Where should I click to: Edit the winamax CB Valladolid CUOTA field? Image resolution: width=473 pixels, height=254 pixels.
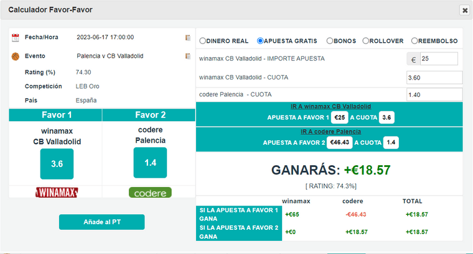pyautogui.click(x=434, y=78)
